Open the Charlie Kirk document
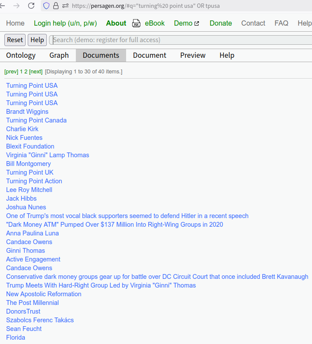The image size is (312, 344). (x=22, y=129)
